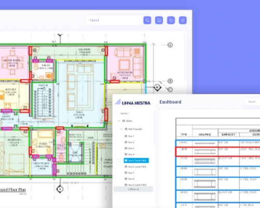The height and width of the screenshot is (208, 260).
Task: Select the Tables tree item
Action: (127, 121)
